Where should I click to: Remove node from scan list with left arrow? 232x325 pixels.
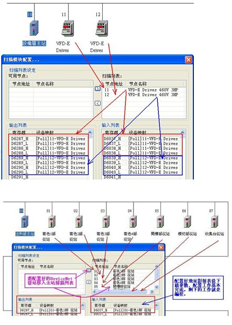coord(97,103)
